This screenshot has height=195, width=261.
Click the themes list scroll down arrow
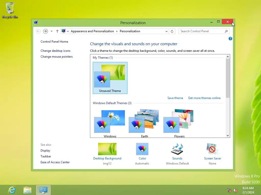pos(228,136)
